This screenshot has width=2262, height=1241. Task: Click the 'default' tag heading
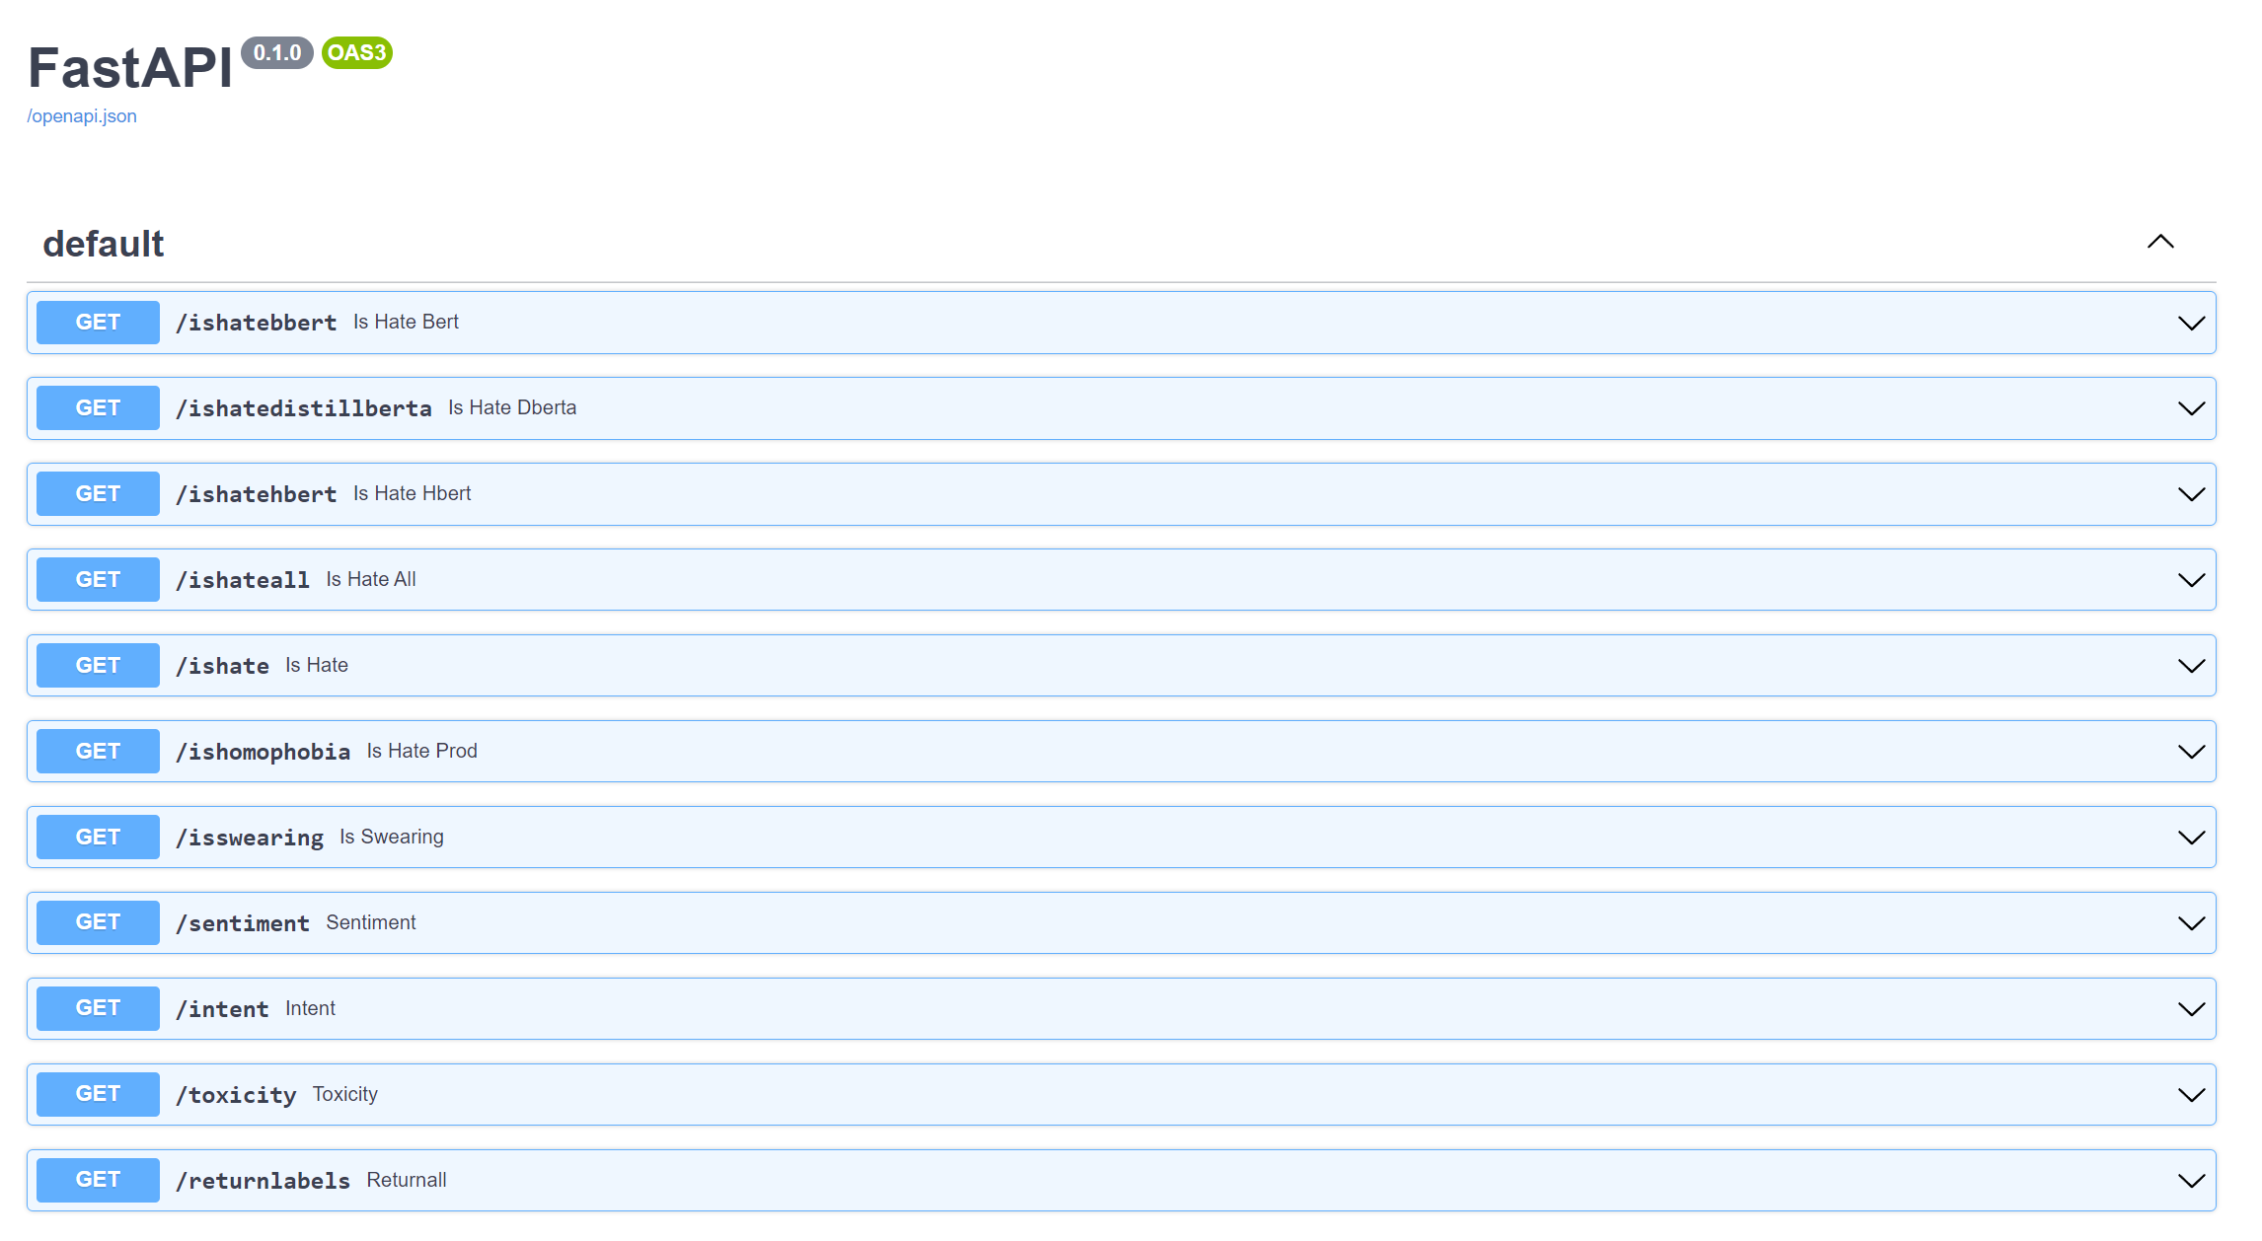pos(104,244)
